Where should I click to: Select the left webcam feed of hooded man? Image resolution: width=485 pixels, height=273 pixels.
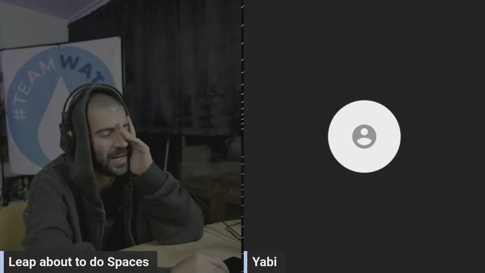point(120,136)
